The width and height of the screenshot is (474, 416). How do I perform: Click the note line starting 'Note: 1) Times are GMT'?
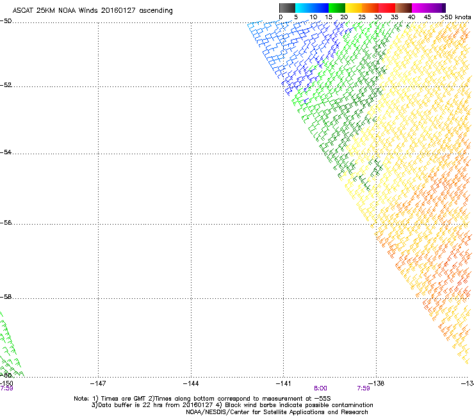(x=202, y=399)
